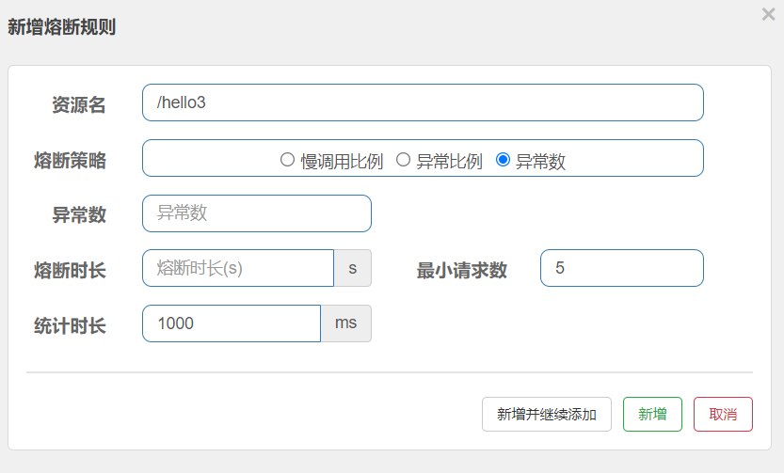Click the 熔断策略 label
Image resolution: width=784 pixels, height=473 pixels.
tap(70, 160)
